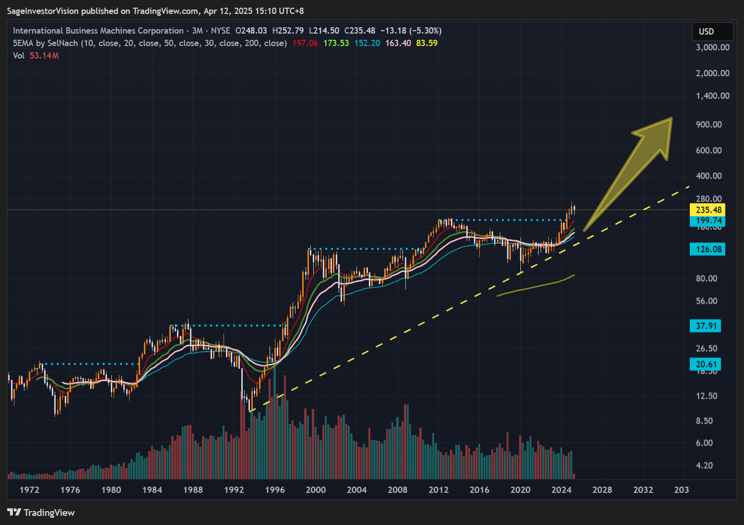Image resolution: width=744 pixels, height=525 pixels.
Task: Click the 1984 time axis label
Action: coord(152,490)
